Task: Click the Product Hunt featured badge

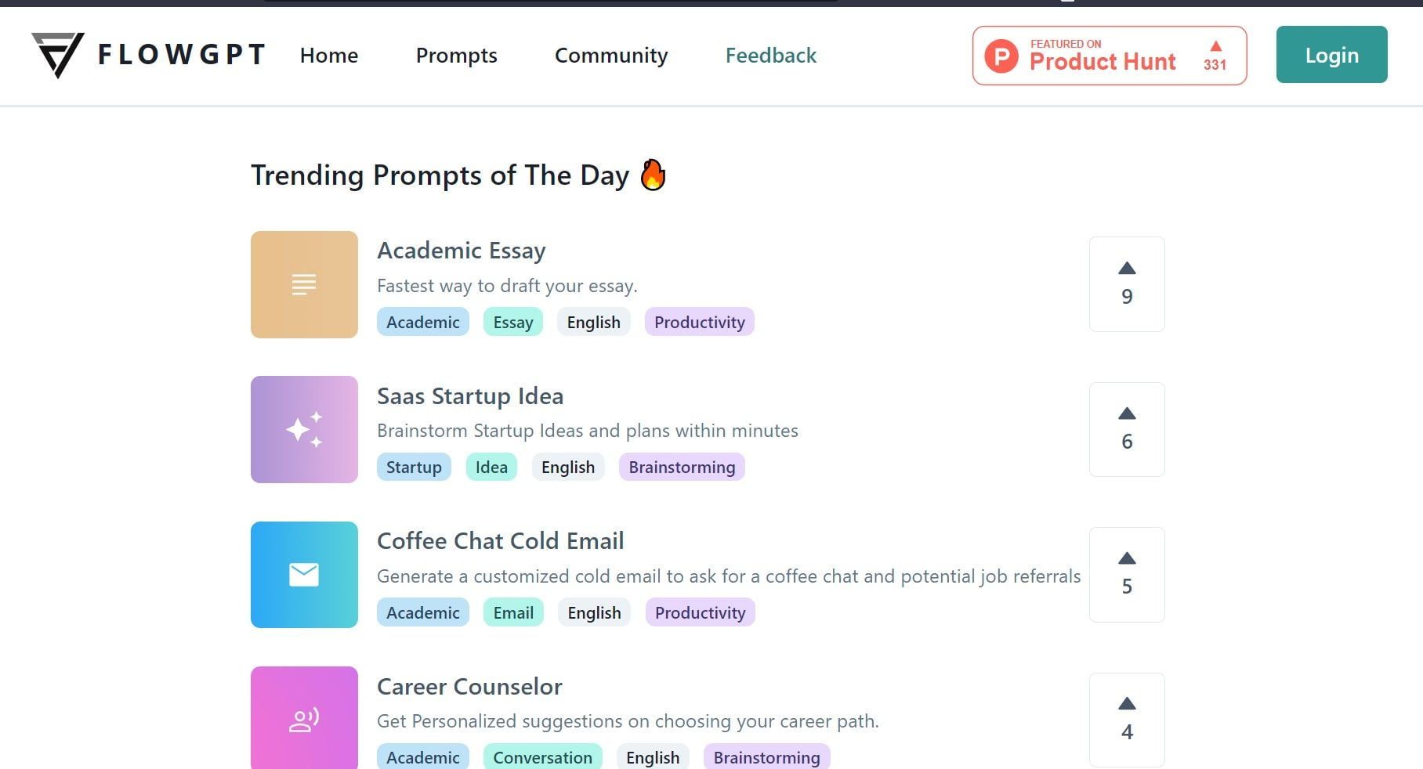Action: click(x=1110, y=56)
